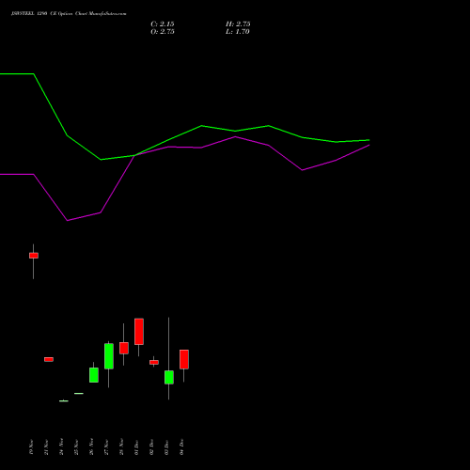Image resolution: width=470 pixels, height=470 pixels.
Task: Click the purple indicator line
Action: point(235,137)
